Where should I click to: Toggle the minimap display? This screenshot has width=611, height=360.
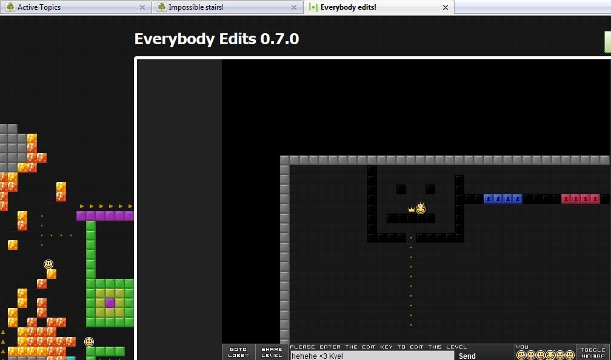tap(592, 352)
